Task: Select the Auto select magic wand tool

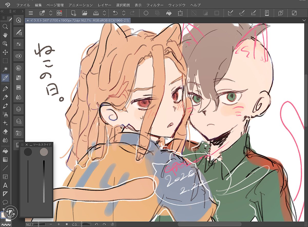Action: coord(5,69)
